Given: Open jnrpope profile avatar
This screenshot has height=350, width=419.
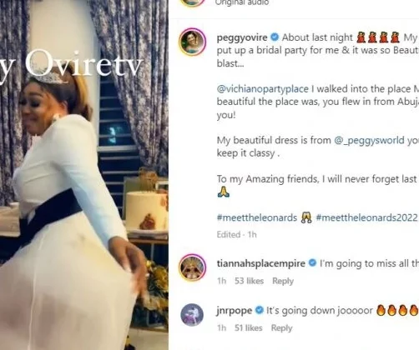Looking at the screenshot, I should coord(192,315).
